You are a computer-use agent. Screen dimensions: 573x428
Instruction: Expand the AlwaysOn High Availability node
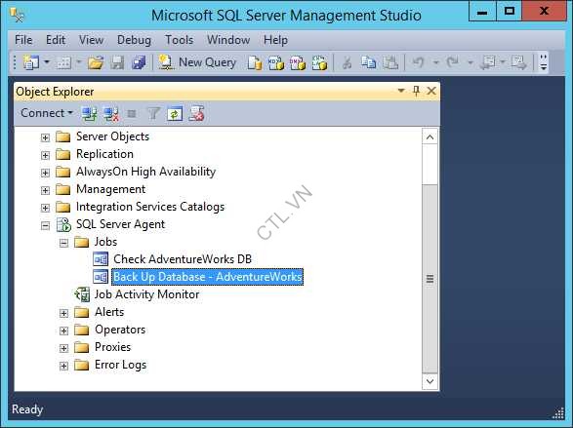point(45,173)
